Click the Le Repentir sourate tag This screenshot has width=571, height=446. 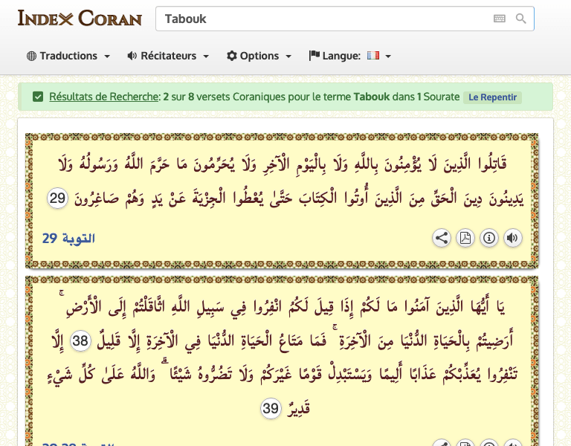(x=492, y=97)
